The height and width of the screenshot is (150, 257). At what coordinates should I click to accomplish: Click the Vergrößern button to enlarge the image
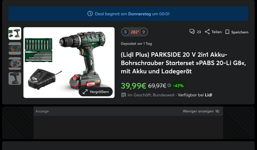click(96, 91)
